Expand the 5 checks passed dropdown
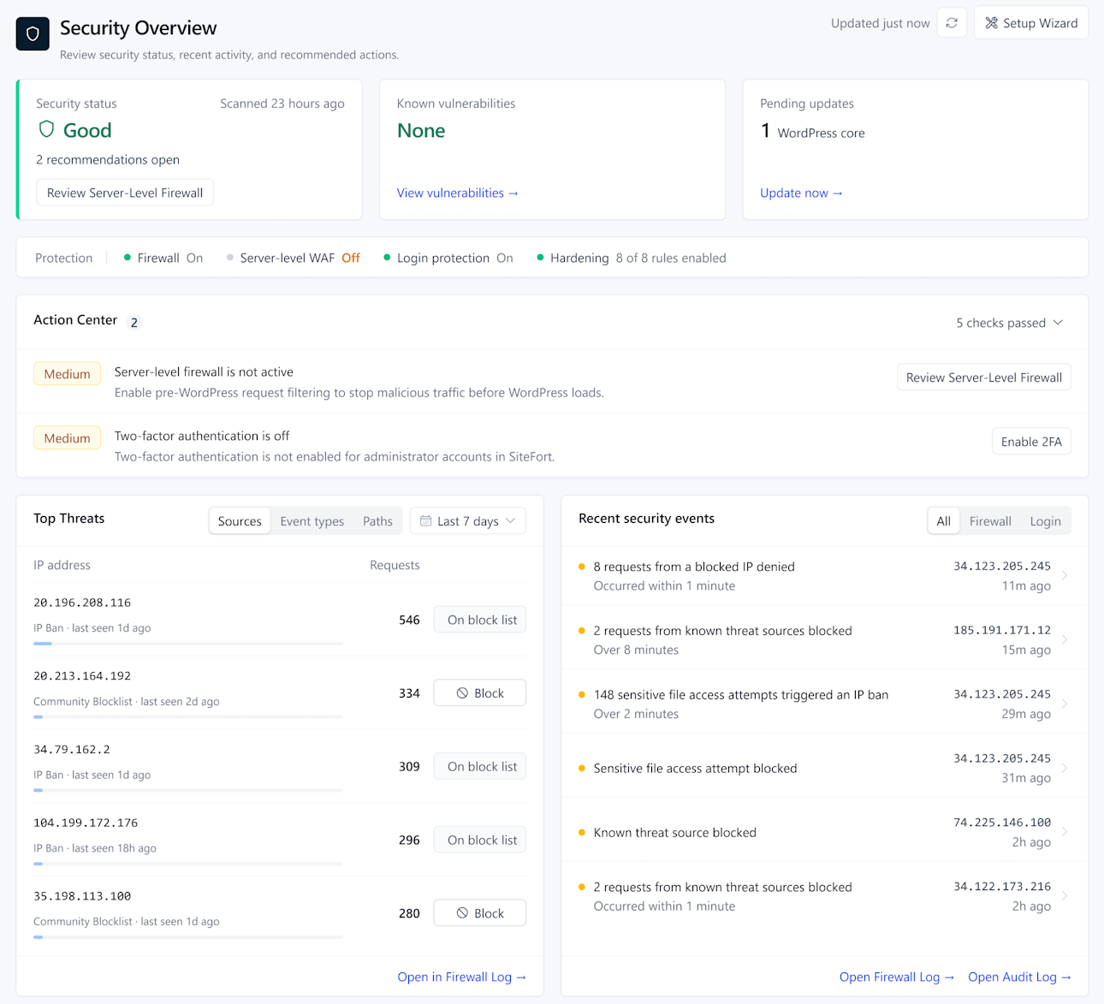This screenshot has height=1004, width=1104. tap(1009, 323)
